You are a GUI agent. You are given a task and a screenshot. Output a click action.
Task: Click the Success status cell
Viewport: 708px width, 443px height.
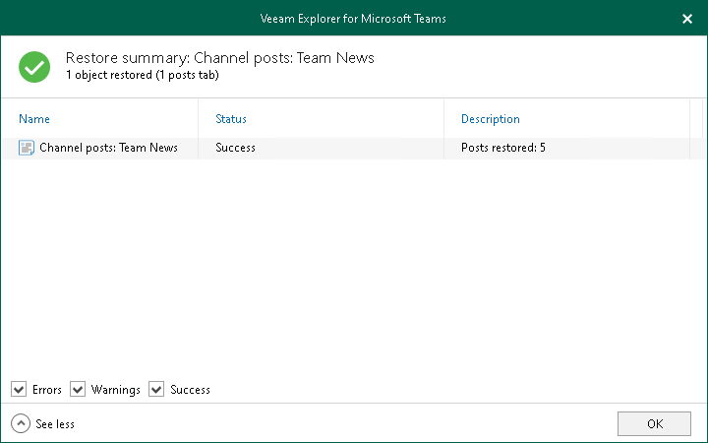point(235,148)
